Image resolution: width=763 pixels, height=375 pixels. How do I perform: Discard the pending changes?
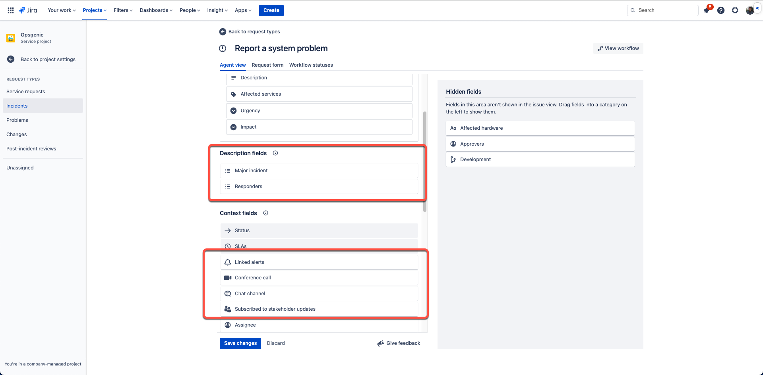tap(275, 343)
